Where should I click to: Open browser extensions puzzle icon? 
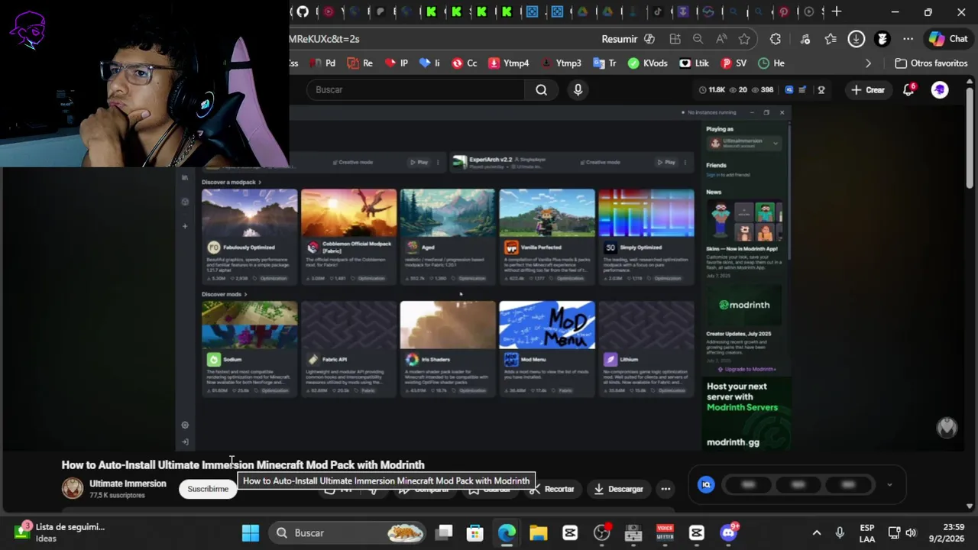[x=776, y=39]
